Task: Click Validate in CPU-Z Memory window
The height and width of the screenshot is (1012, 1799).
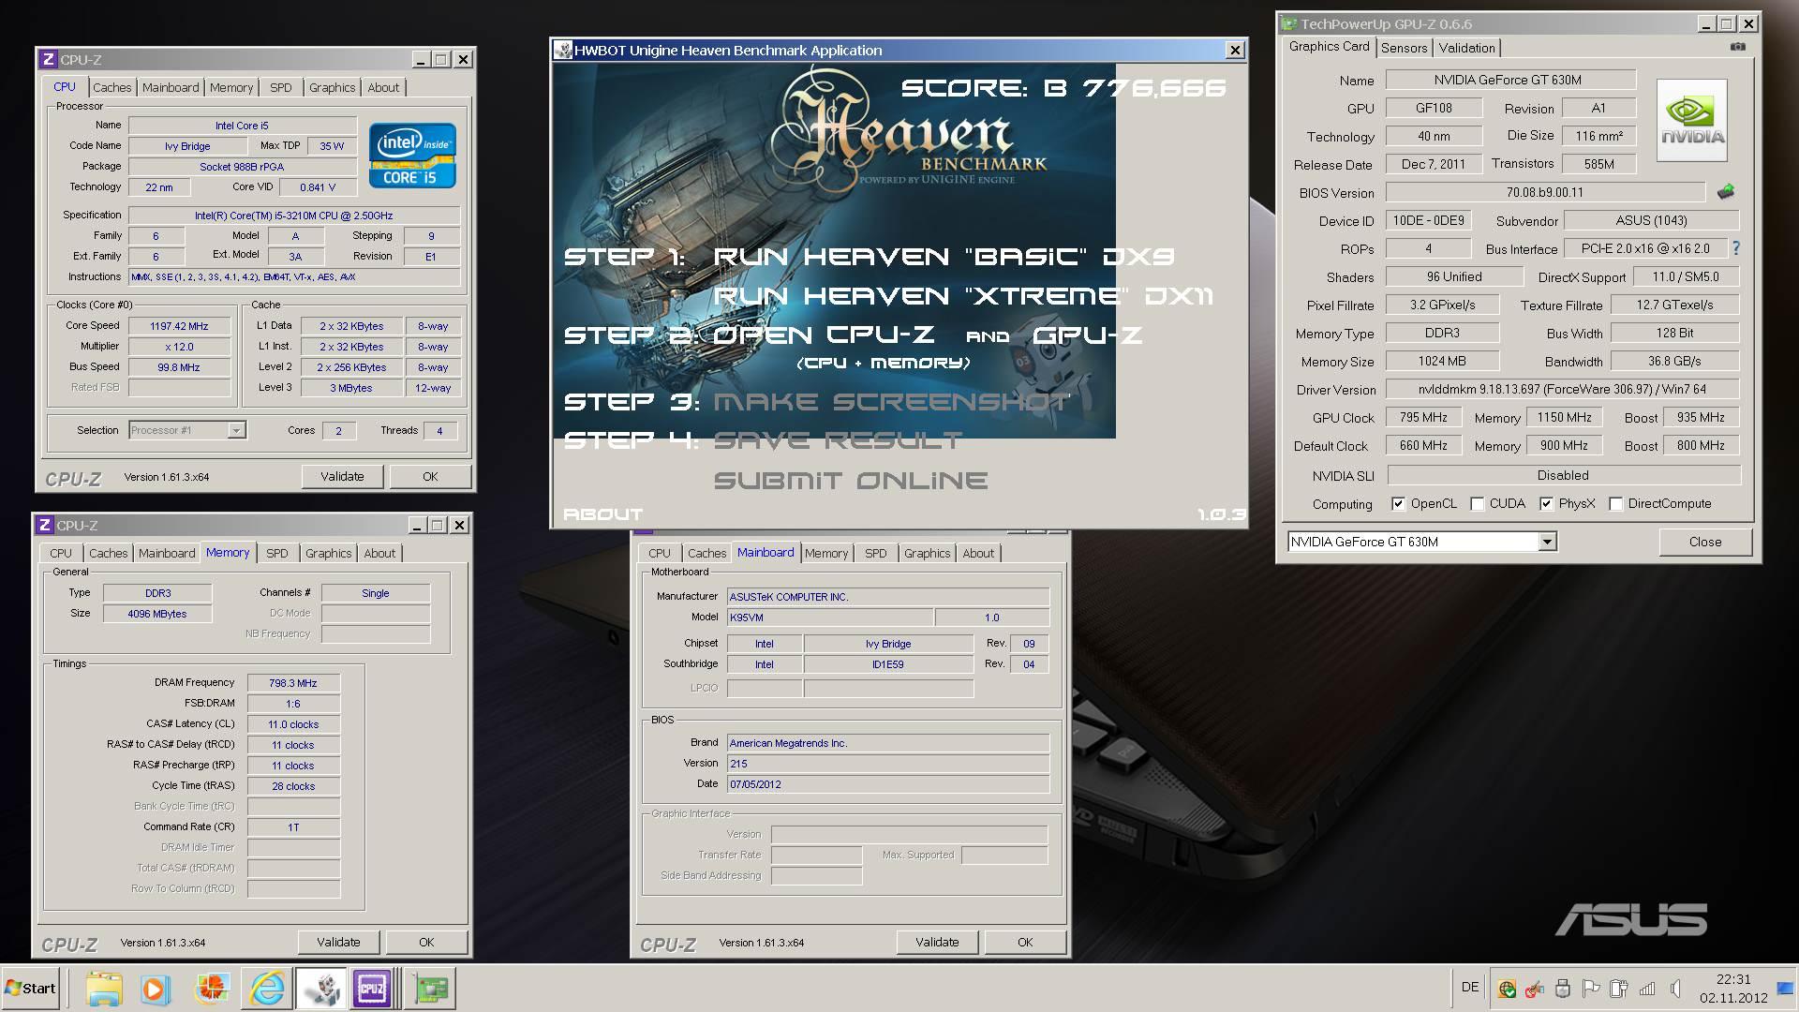Action: [x=338, y=942]
